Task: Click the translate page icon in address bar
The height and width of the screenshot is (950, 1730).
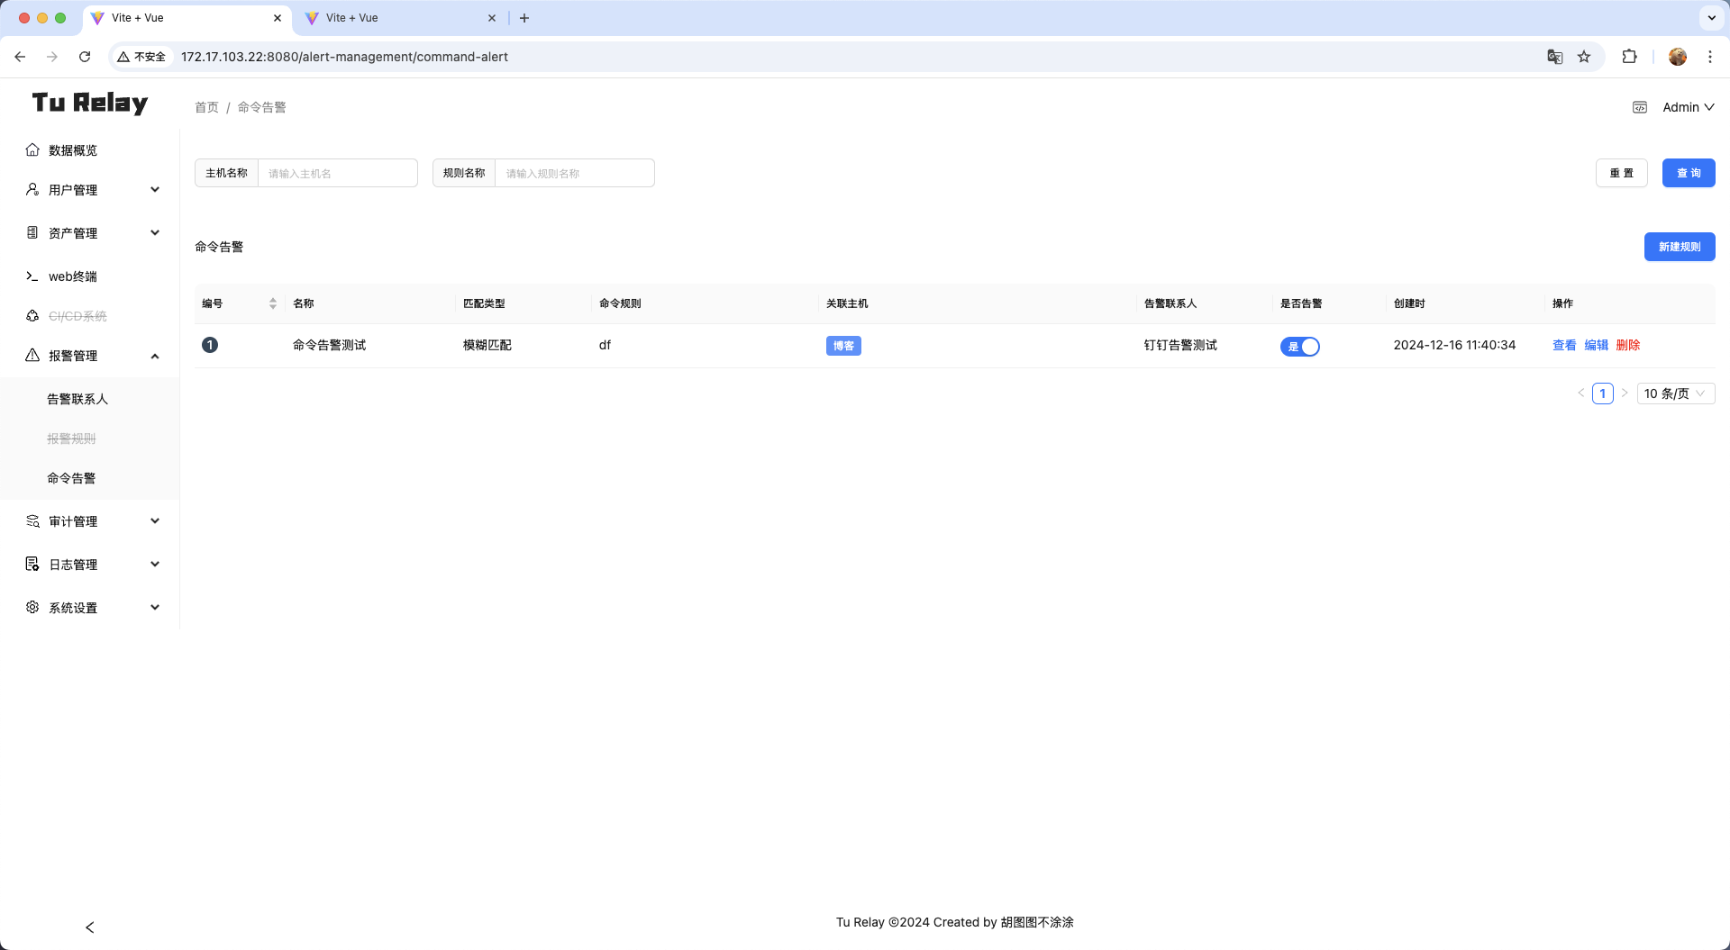Action: coord(1553,56)
